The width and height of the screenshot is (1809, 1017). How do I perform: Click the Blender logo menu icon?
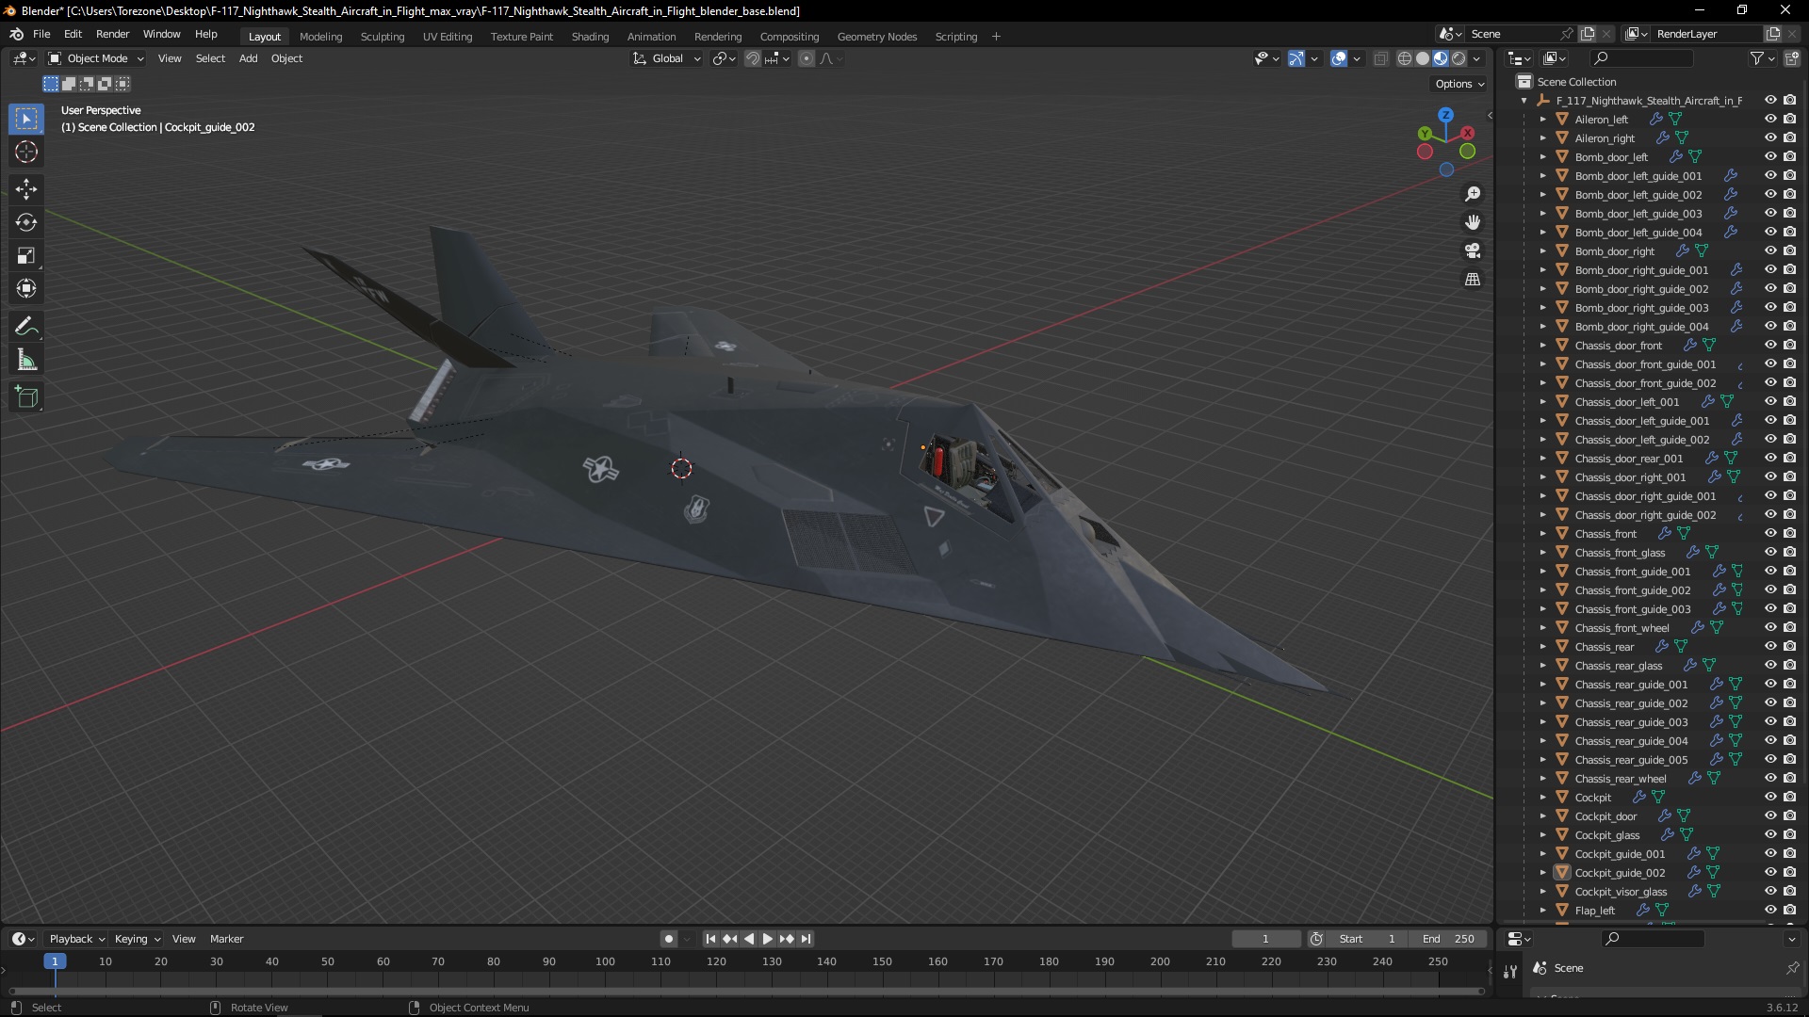[17, 34]
